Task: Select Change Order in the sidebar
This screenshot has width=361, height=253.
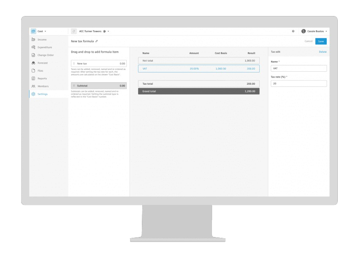Action: [x=46, y=55]
